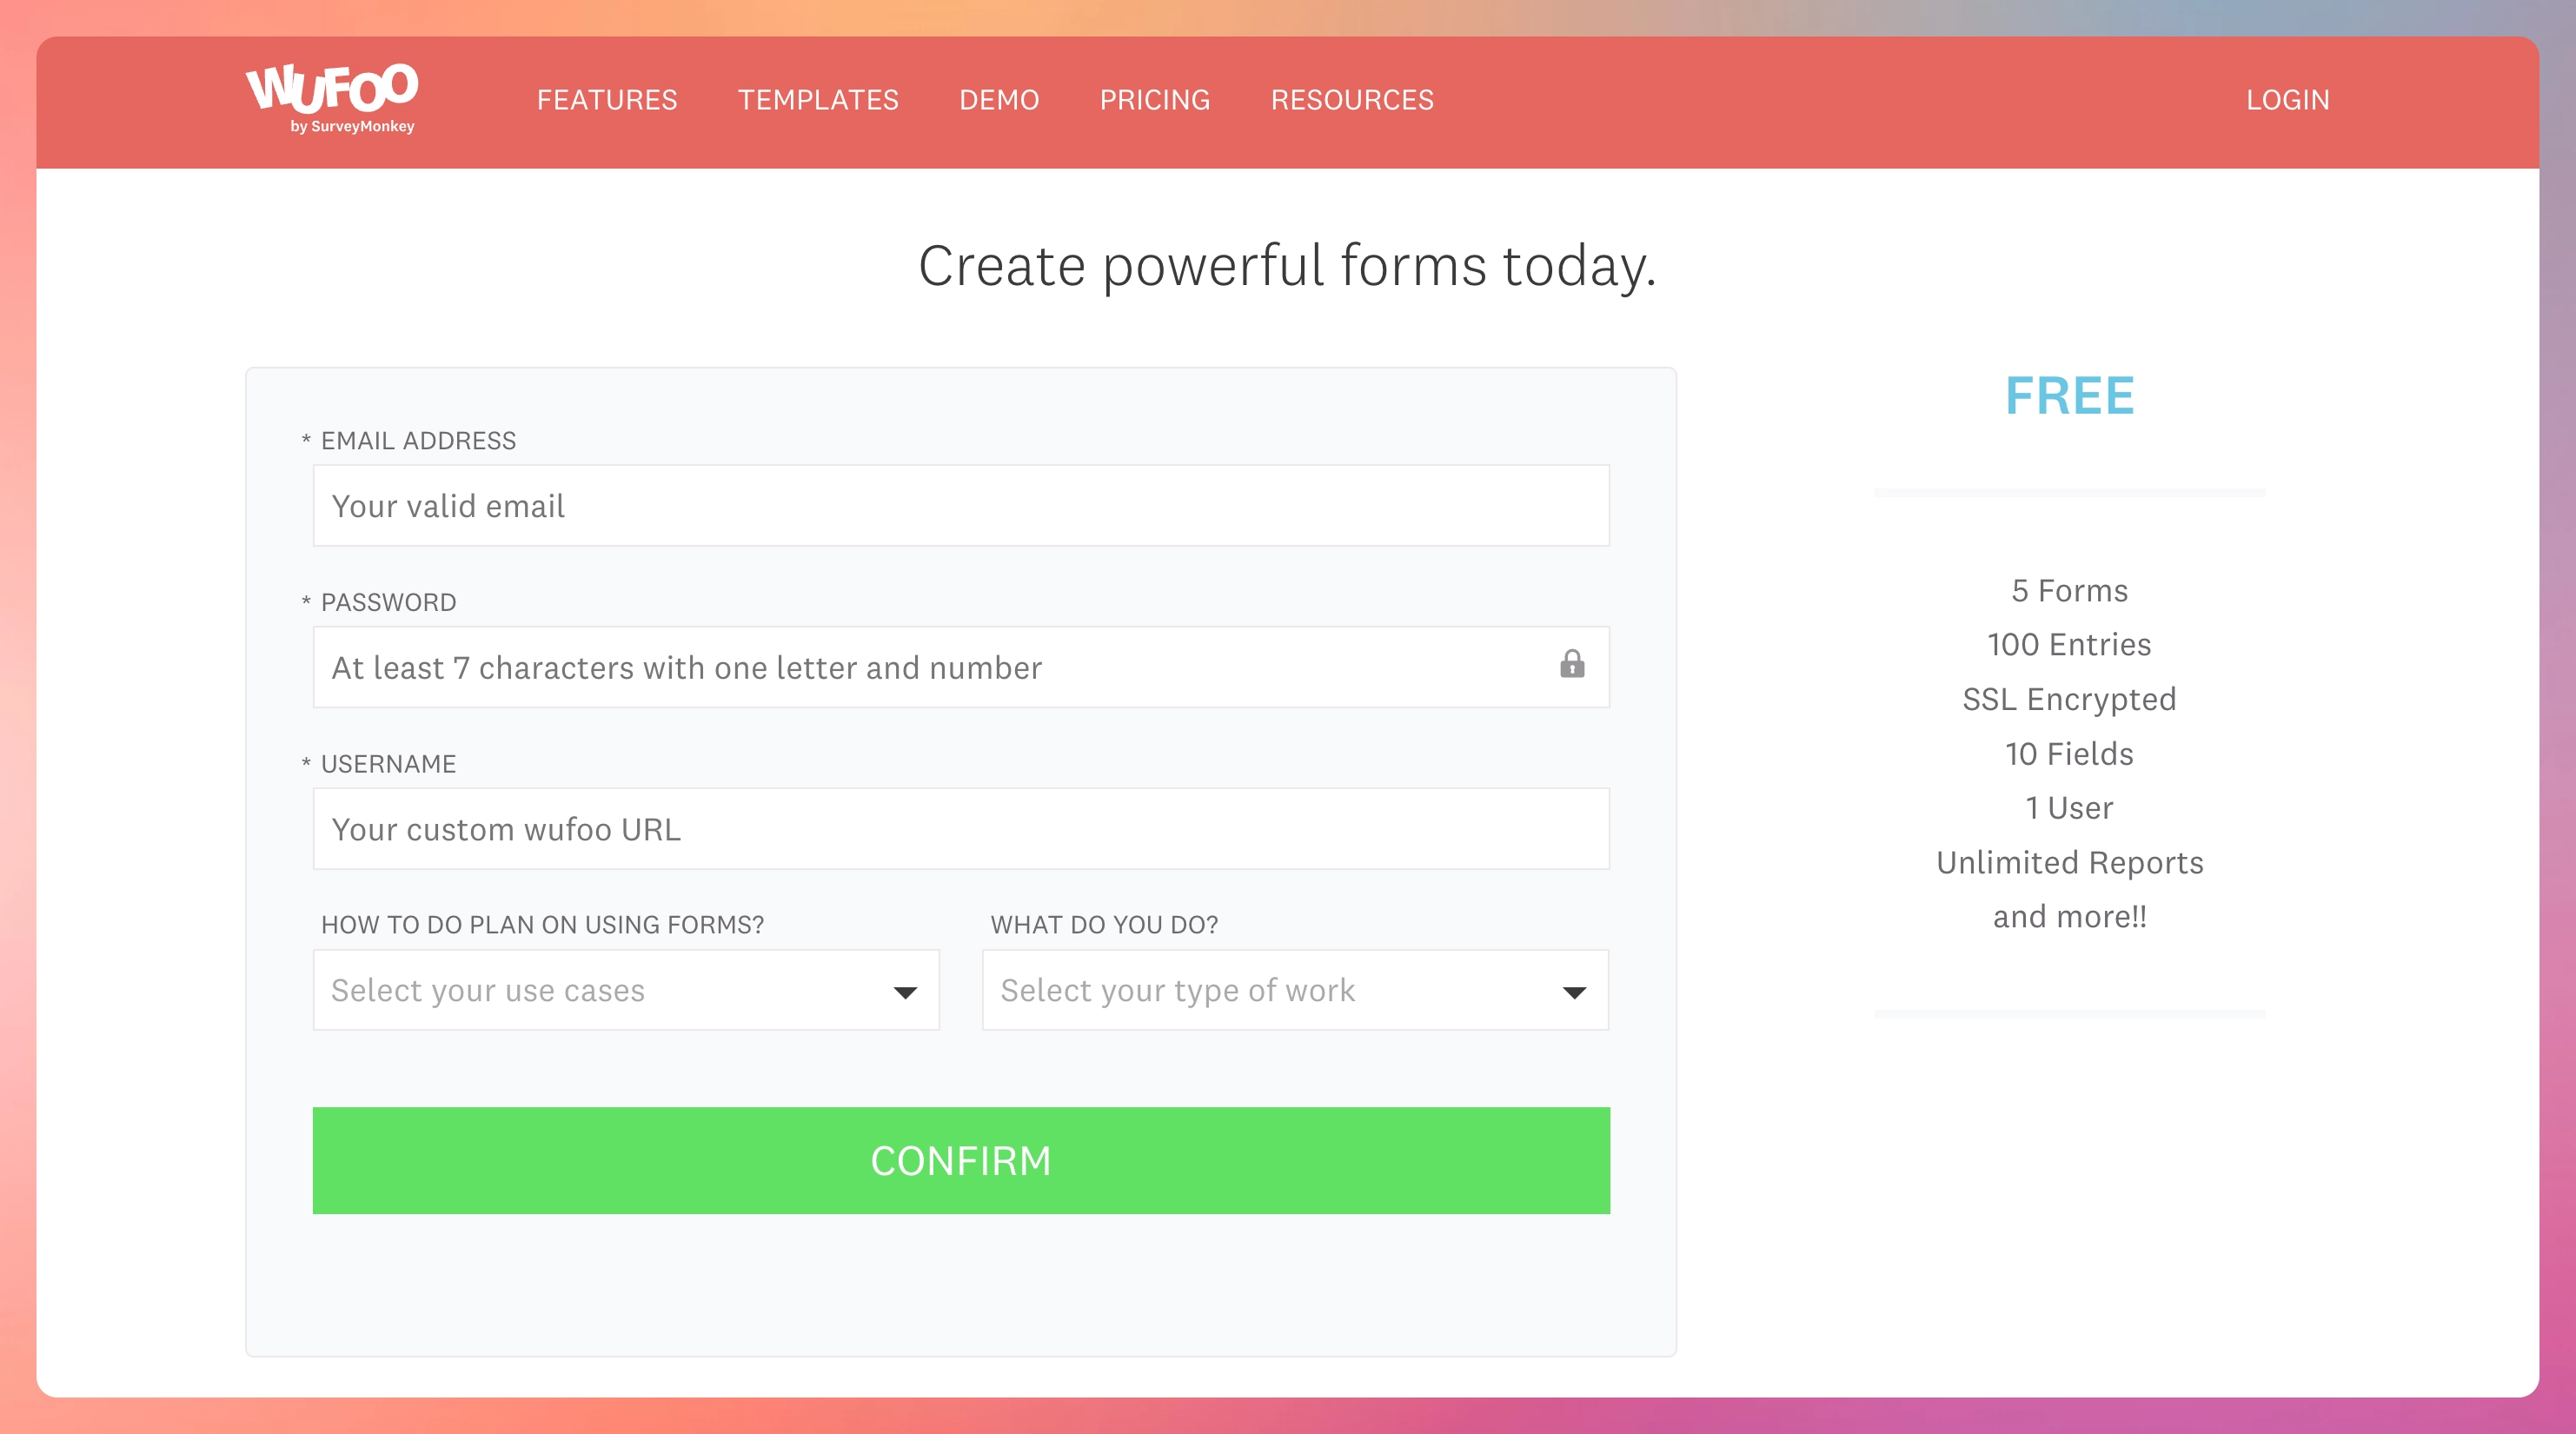Click the PRICING navigation menu item
This screenshot has height=1434, width=2576.
[x=1155, y=99]
